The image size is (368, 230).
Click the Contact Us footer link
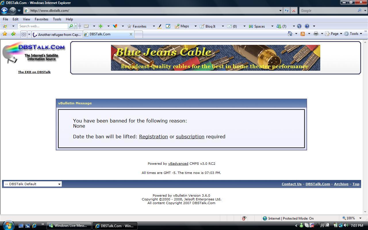[x=292, y=184]
